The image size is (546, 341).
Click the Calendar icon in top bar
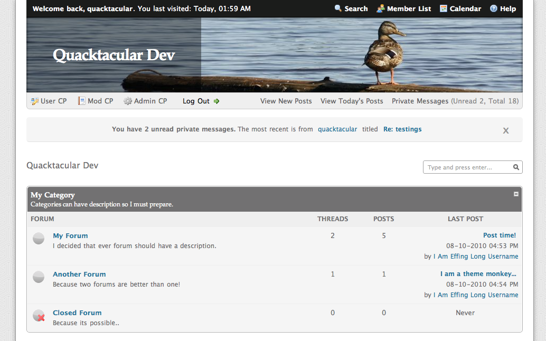444,8
